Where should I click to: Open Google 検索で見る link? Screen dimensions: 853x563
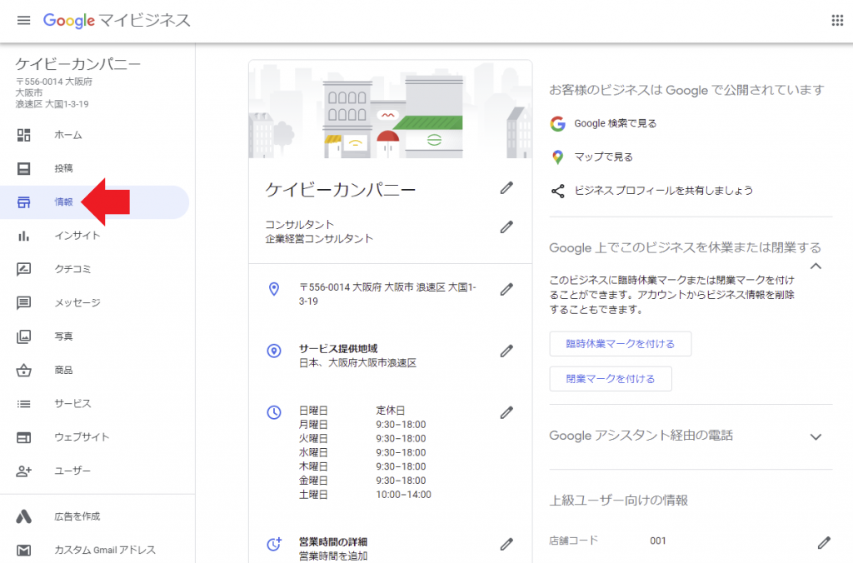(x=615, y=123)
